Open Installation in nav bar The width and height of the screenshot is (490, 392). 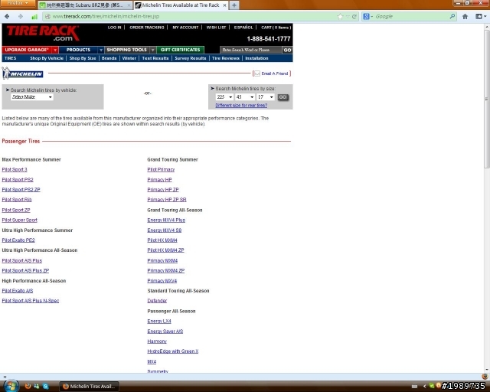tap(256, 58)
